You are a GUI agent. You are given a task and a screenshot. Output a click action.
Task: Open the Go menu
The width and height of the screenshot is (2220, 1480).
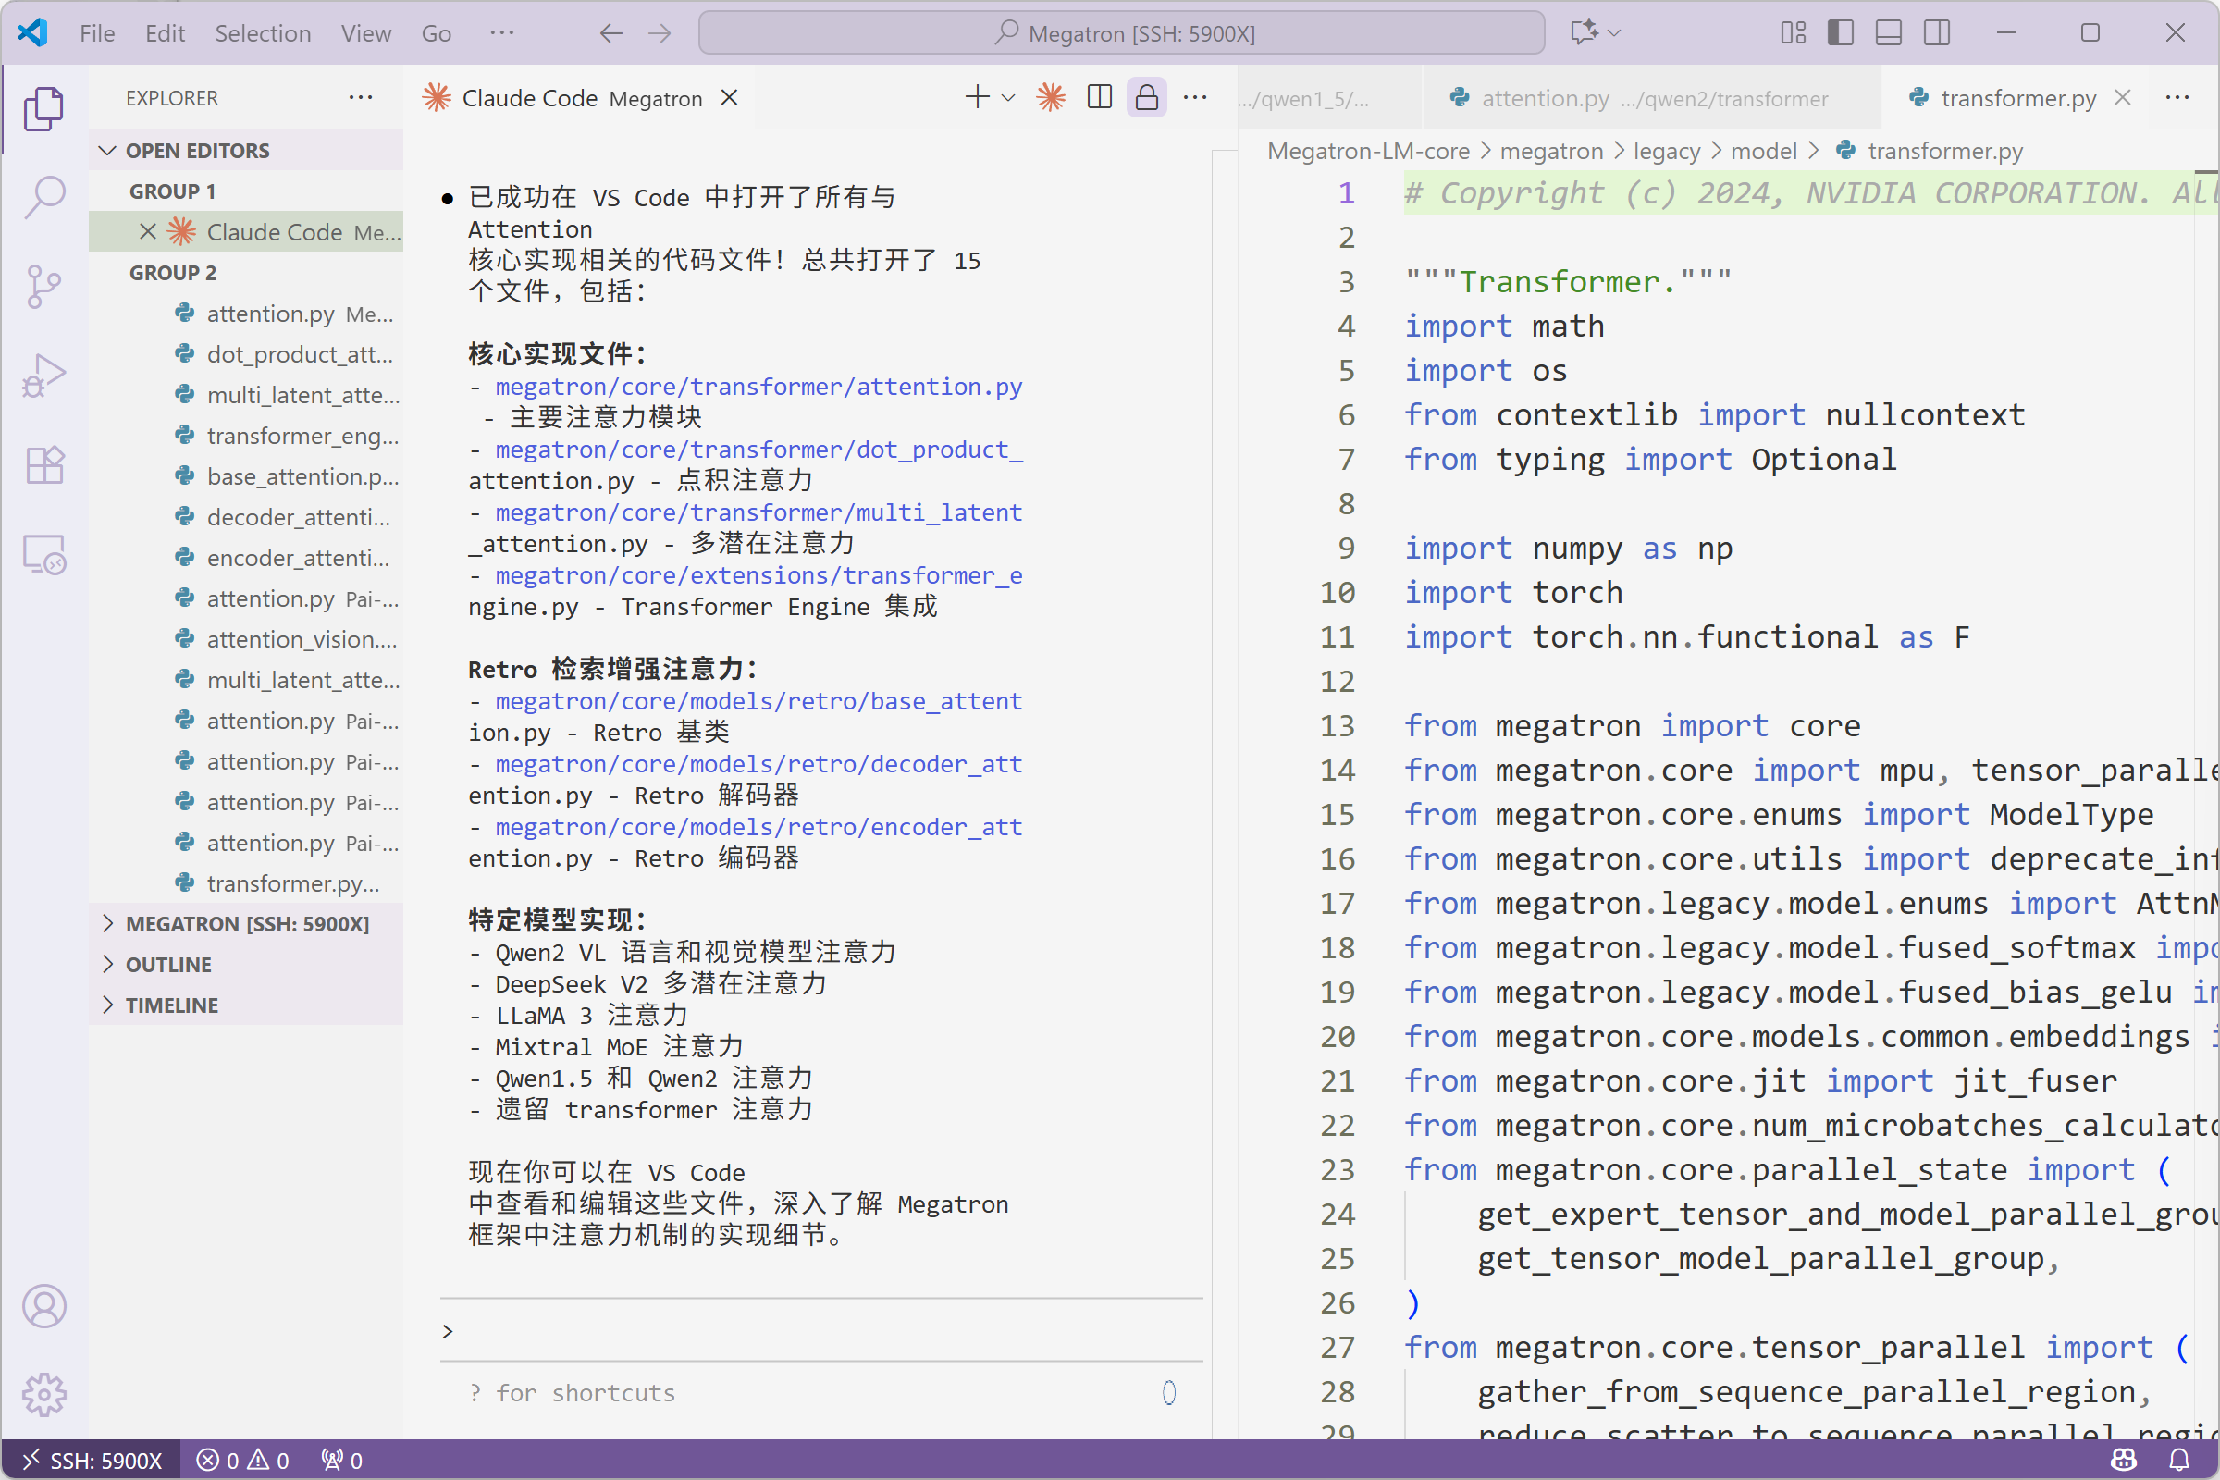point(436,34)
